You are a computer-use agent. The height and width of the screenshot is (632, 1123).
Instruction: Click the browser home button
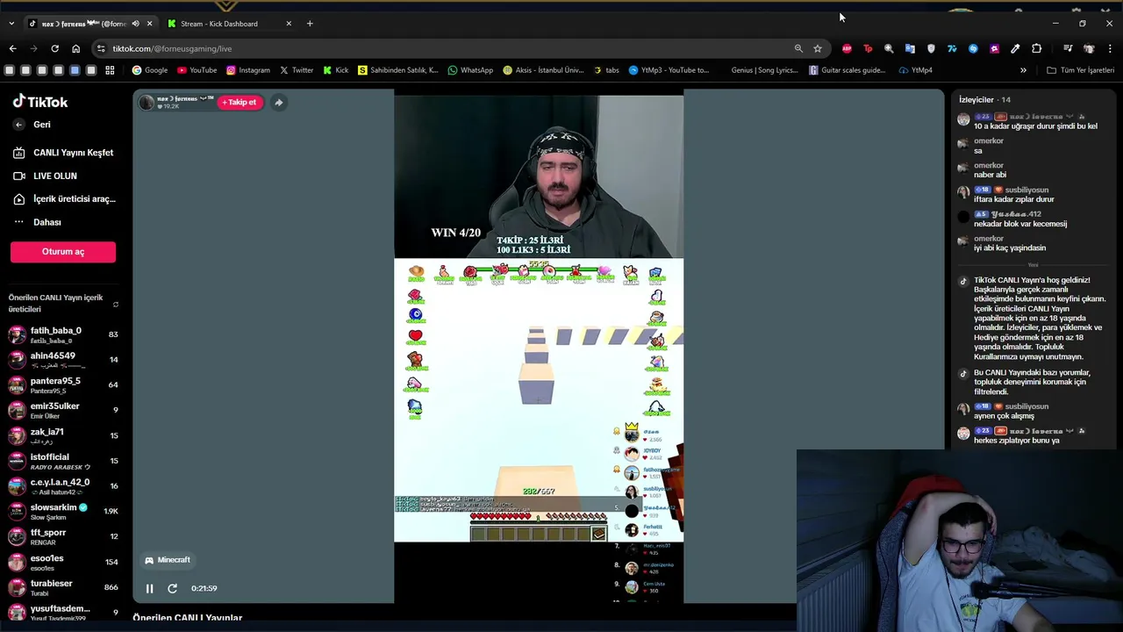[x=75, y=48]
